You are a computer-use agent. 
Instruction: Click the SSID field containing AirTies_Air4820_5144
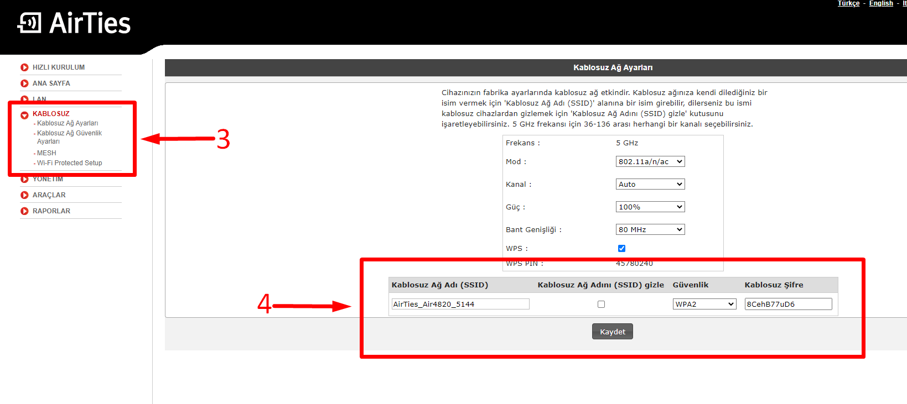click(x=460, y=304)
